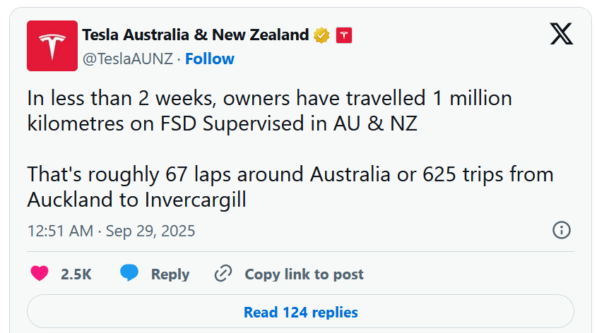Click the Reply text label
The height and width of the screenshot is (333, 597).
[170, 274]
